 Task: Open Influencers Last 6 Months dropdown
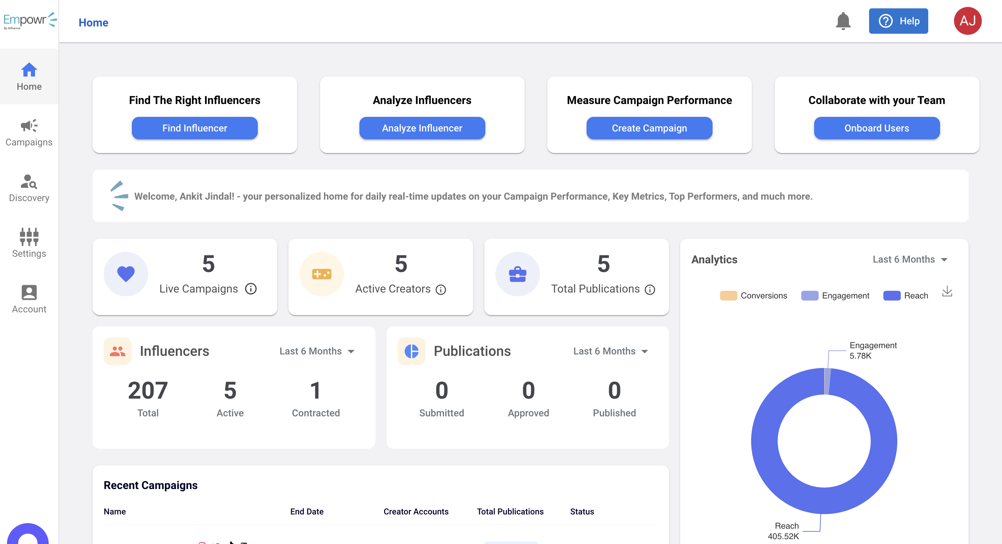click(x=317, y=351)
